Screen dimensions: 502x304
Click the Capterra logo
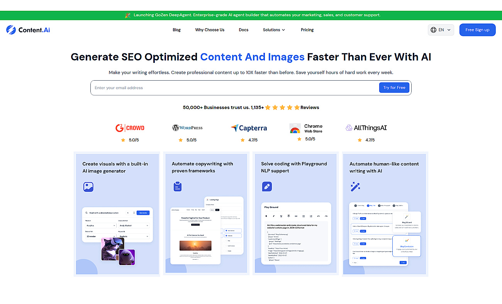(x=249, y=128)
